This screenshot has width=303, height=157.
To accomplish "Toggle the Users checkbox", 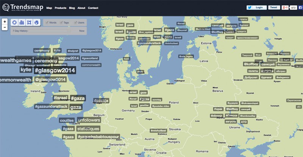I will coord(75,23).
